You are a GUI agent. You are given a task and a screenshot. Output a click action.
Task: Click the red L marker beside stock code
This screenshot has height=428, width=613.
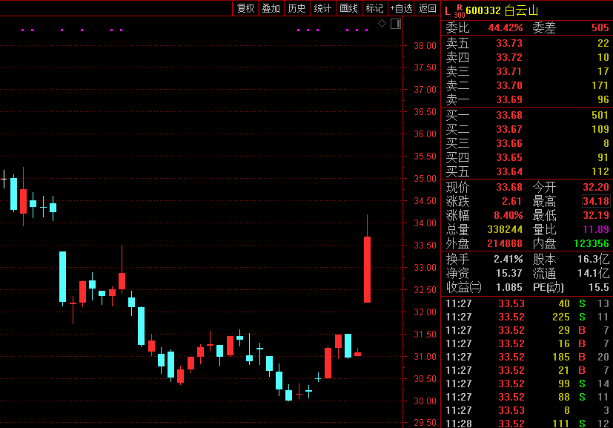447,10
